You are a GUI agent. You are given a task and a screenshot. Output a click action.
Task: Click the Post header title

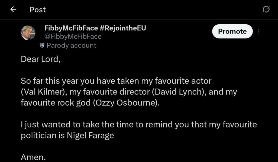coord(38,9)
